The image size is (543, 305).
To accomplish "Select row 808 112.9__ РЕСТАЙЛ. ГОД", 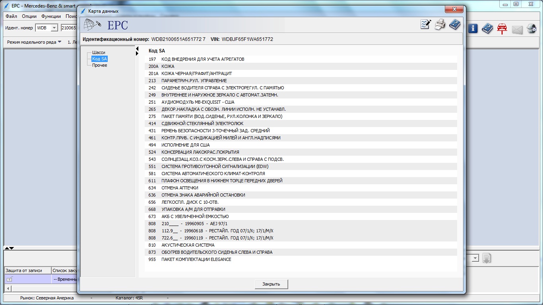I will coord(301,231).
